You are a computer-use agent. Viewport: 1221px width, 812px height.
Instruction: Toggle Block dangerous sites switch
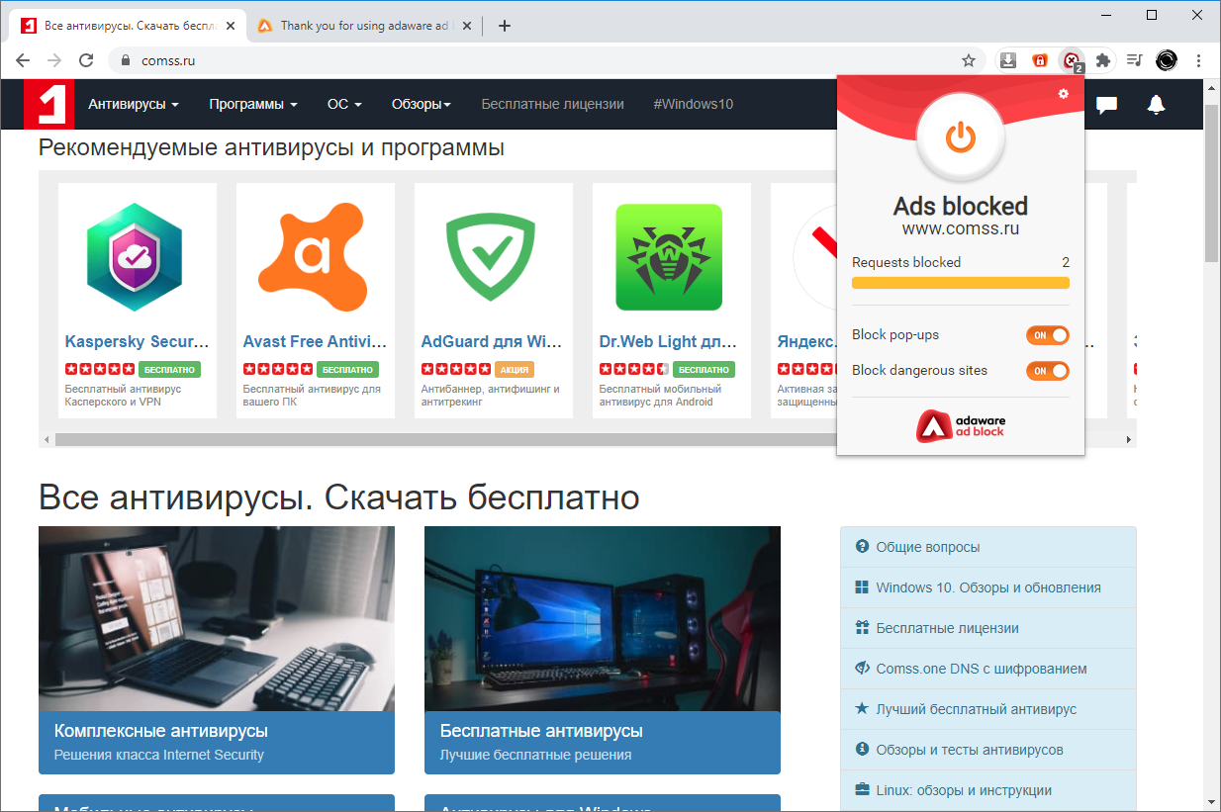click(x=1048, y=371)
